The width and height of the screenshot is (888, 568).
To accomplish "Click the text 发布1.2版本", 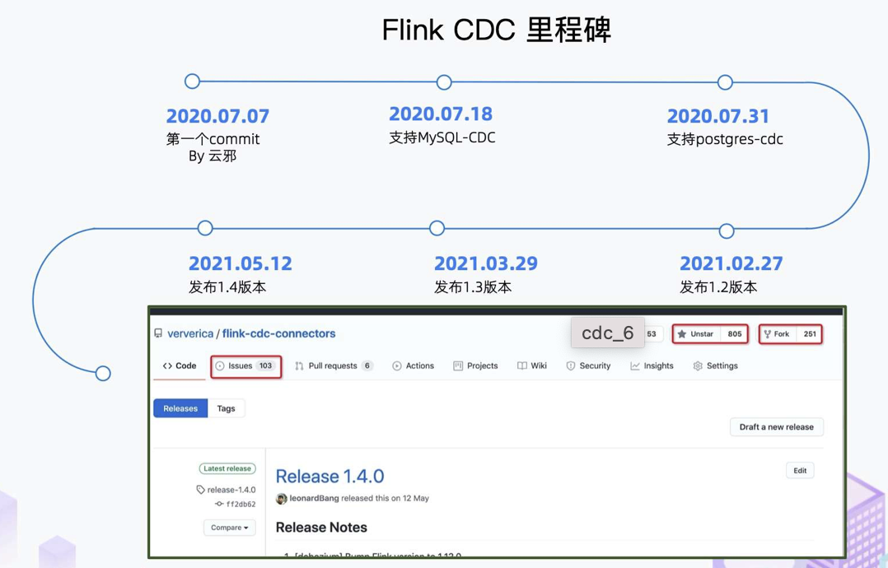I will (x=718, y=286).
